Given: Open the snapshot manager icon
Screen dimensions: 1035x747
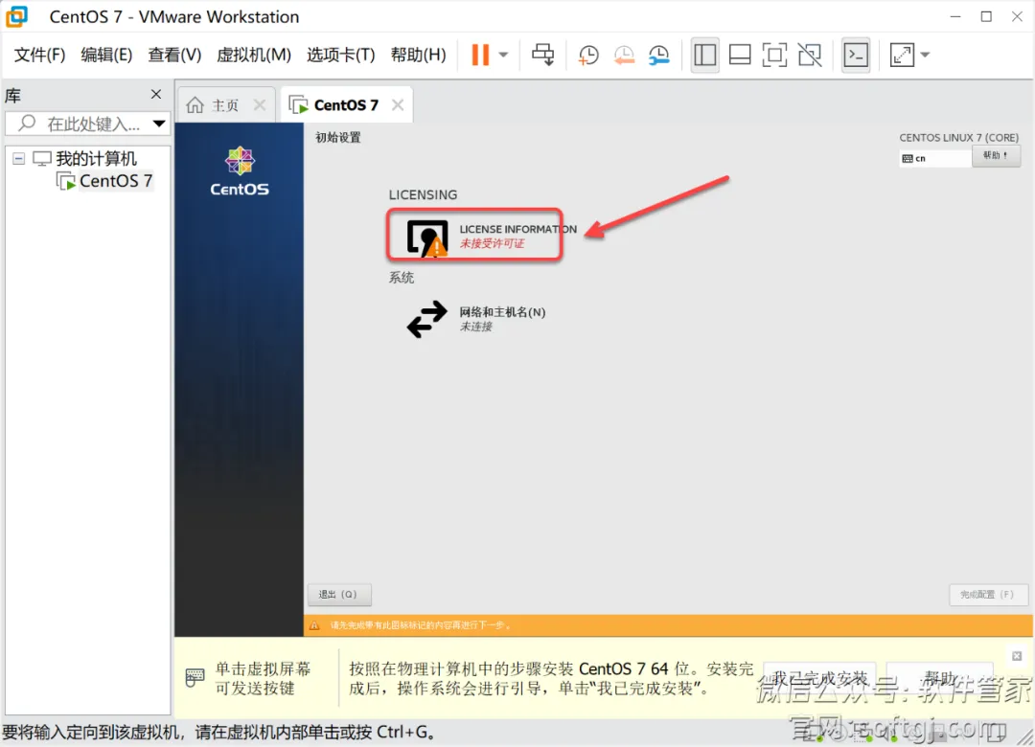Looking at the screenshot, I should (x=658, y=55).
